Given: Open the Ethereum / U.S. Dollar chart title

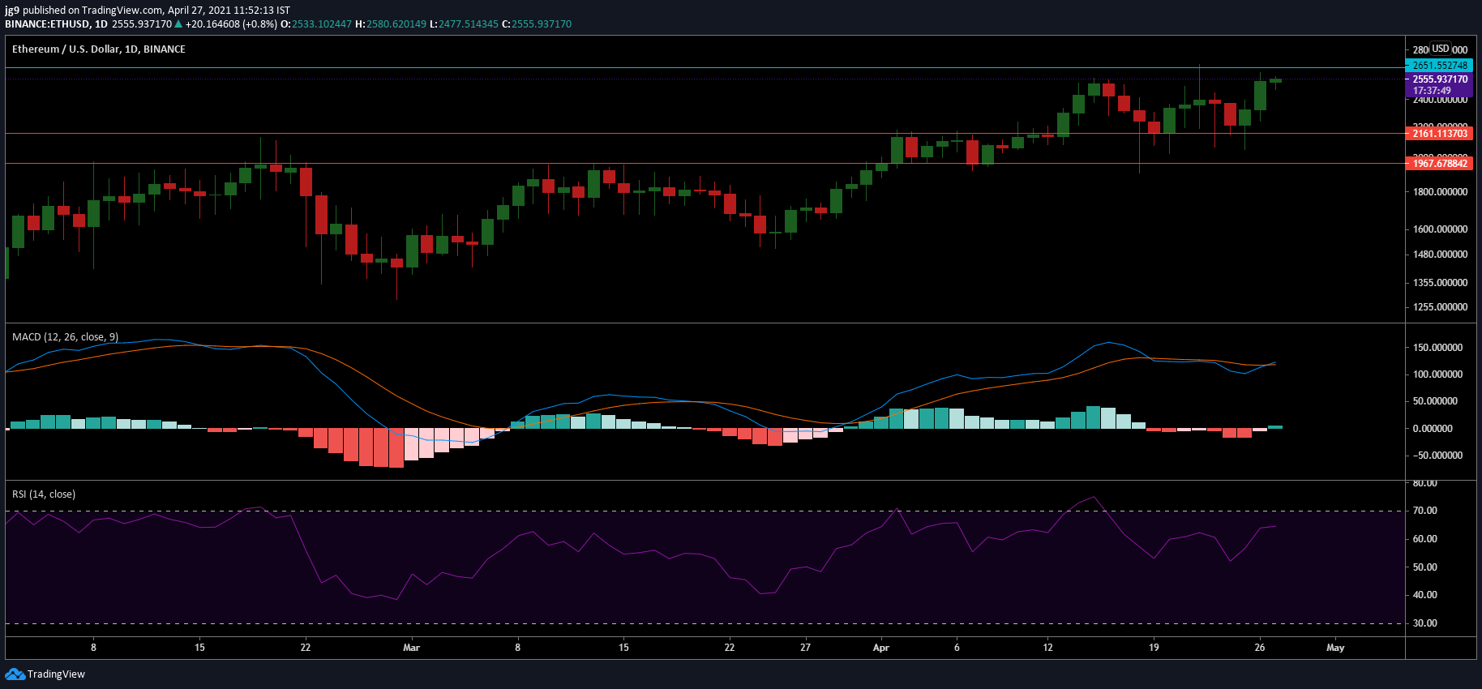Looking at the screenshot, I should (x=99, y=49).
